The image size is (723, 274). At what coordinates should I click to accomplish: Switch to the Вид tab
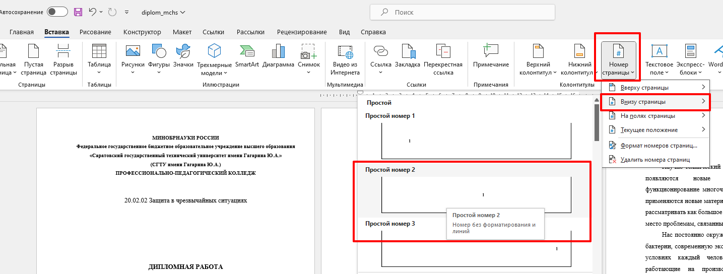pyautogui.click(x=344, y=32)
